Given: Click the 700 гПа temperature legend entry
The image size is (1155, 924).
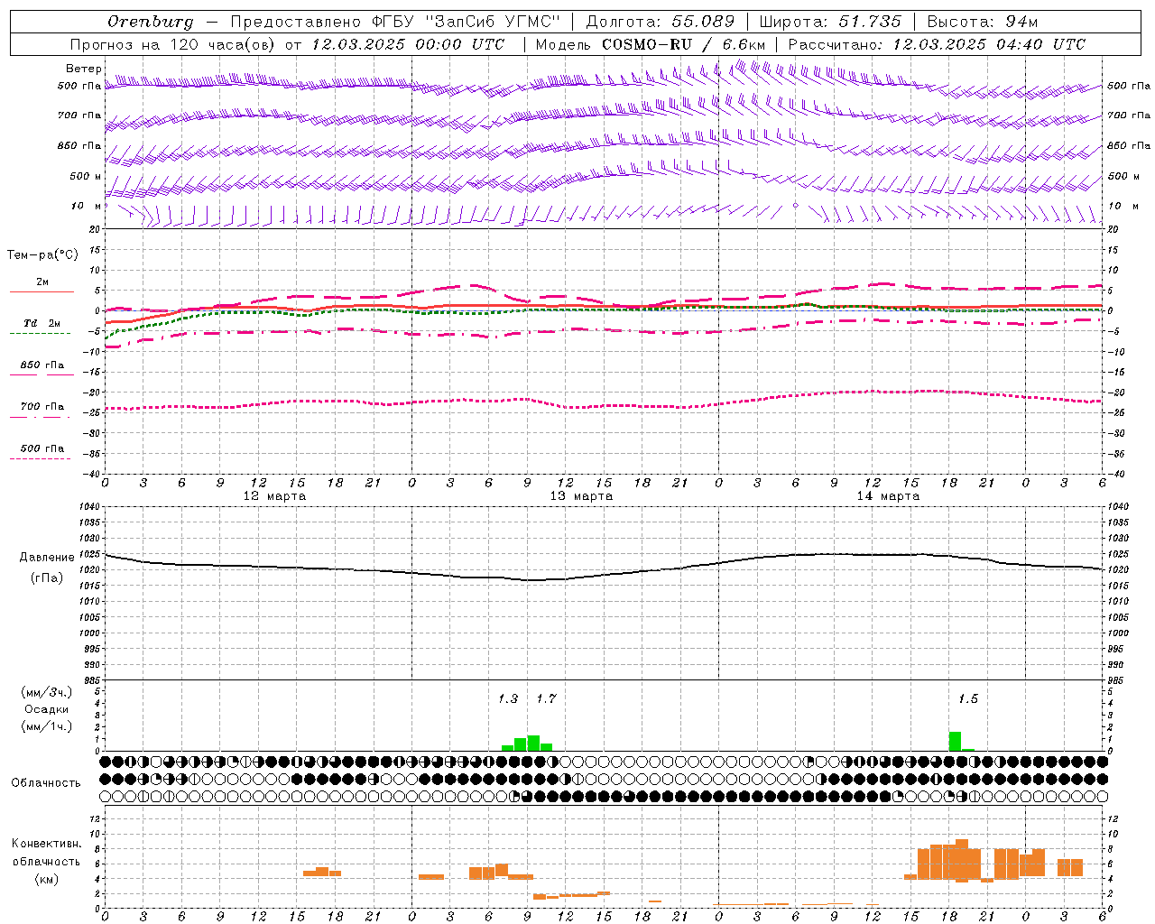Looking at the screenshot, I should pyautogui.click(x=42, y=408).
